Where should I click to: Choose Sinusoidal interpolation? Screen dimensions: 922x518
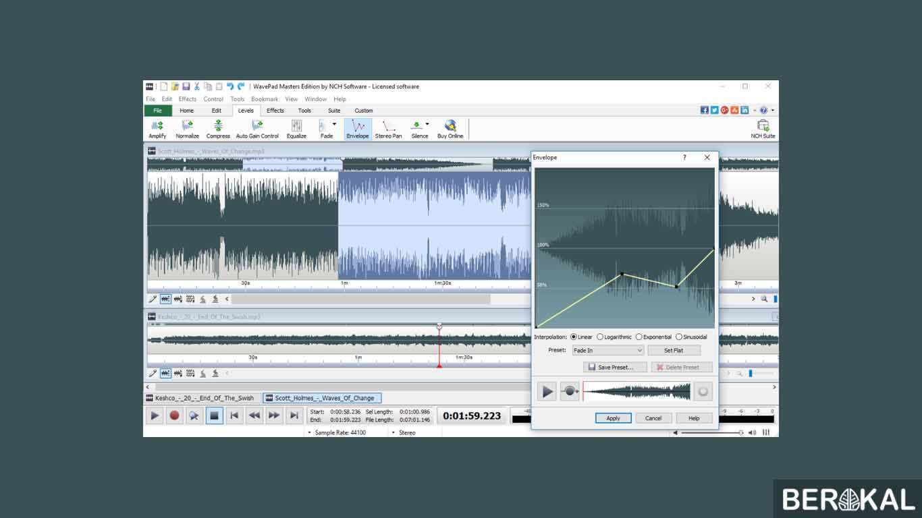click(692, 337)
